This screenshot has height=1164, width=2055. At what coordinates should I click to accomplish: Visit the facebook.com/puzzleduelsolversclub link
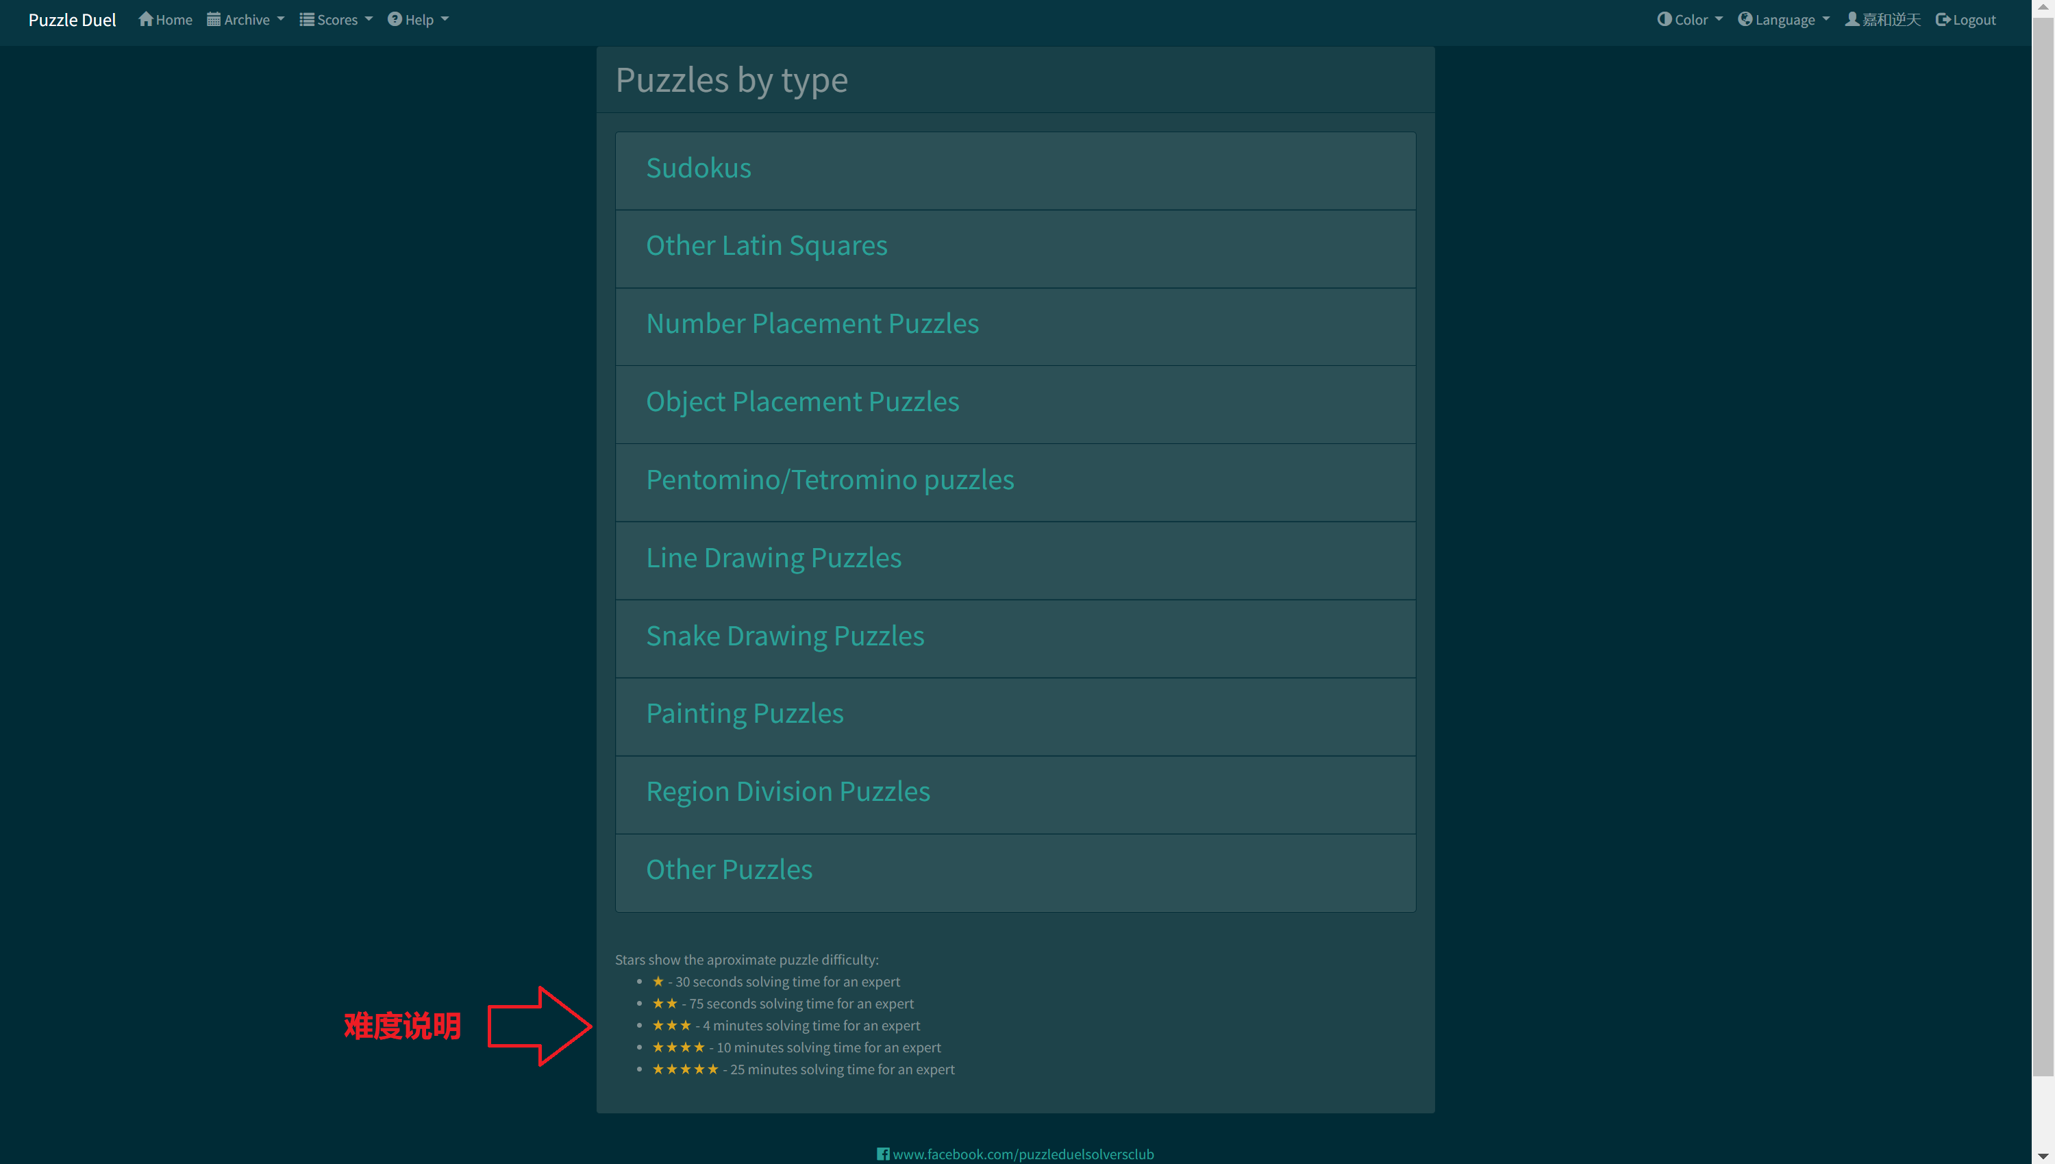(1023, 1154)
